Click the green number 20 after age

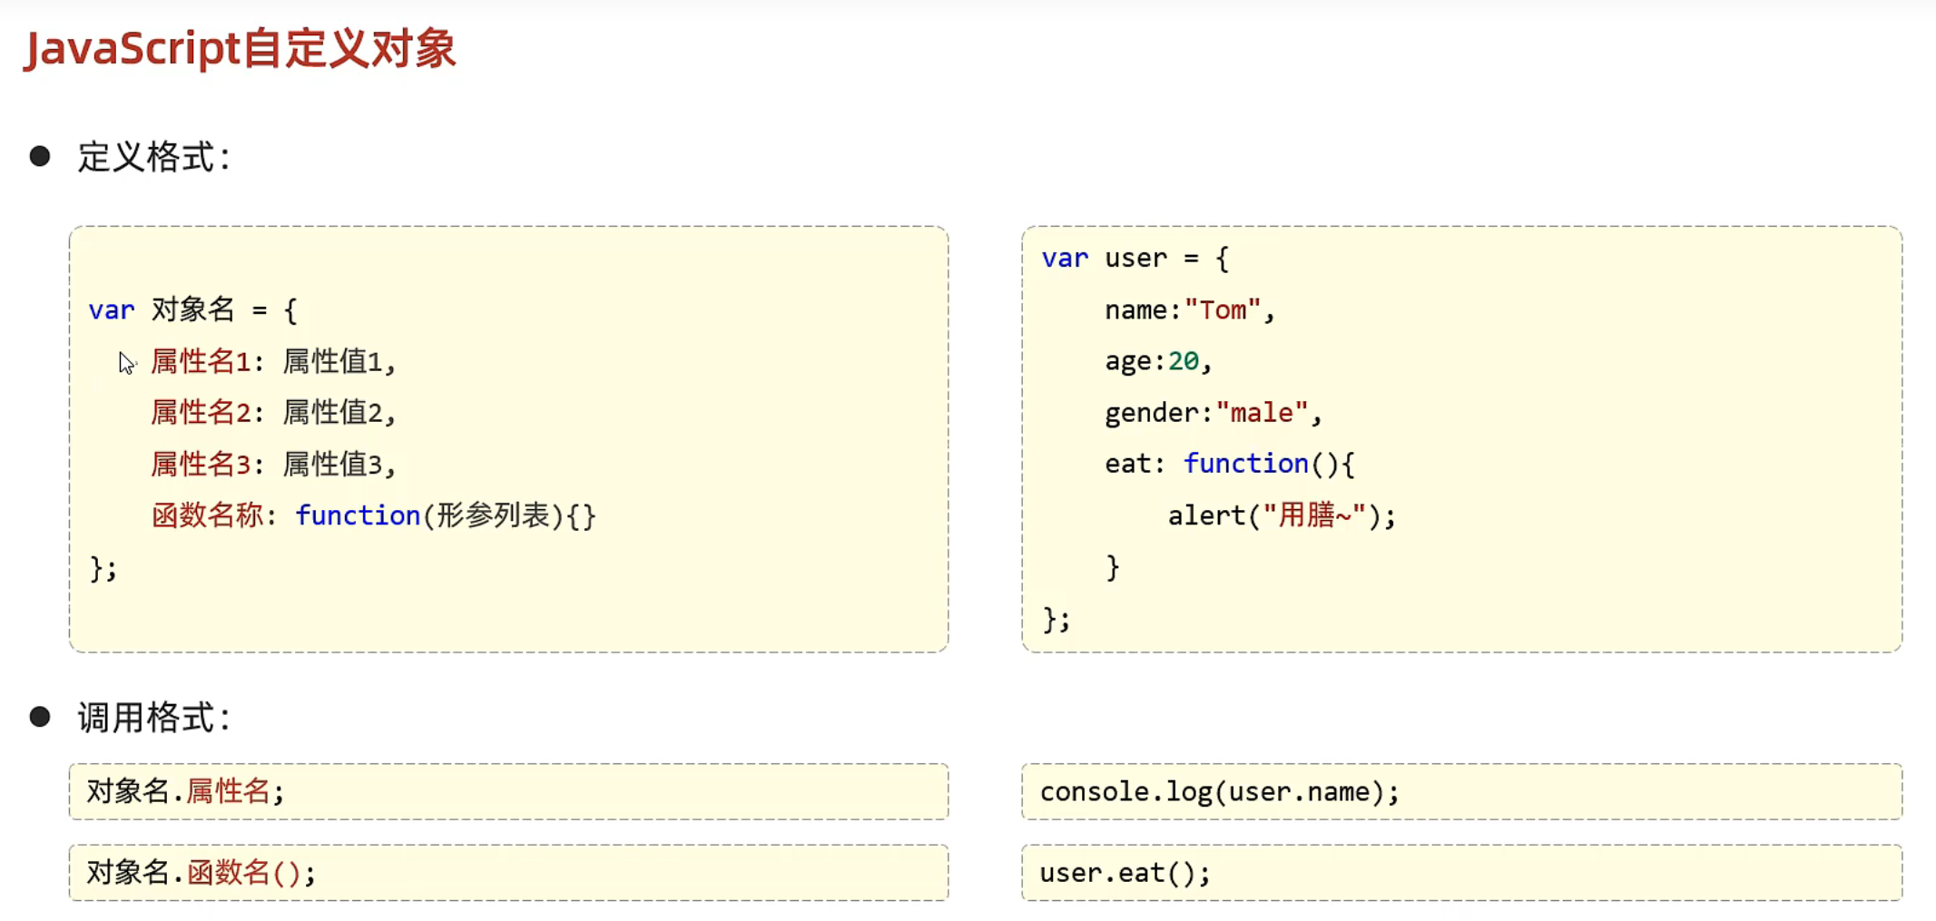pos(1183,361)
